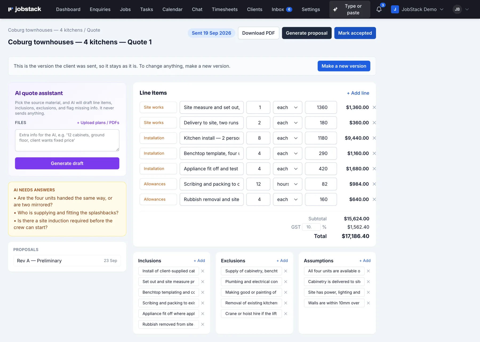480x342 pixels.
Task: Open unit dropdown for Site measure line
Action: coord(287,107)
